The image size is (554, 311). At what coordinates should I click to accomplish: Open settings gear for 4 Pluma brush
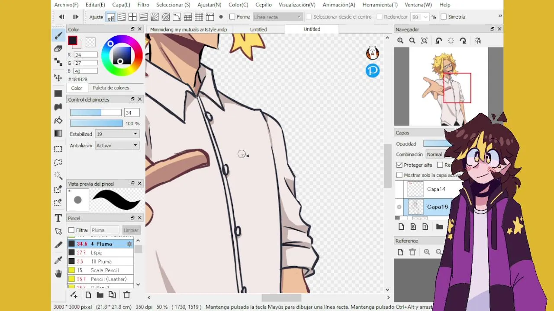pyautogui.click(x=129, y=244)
